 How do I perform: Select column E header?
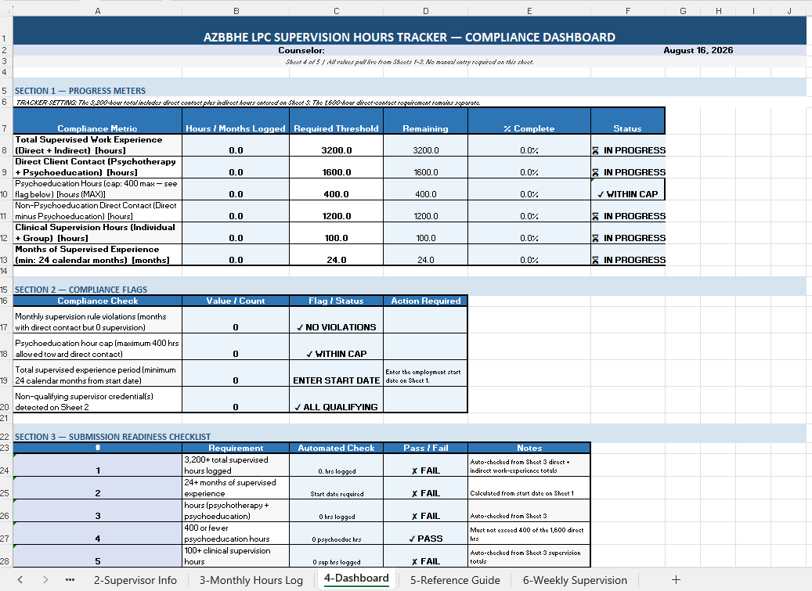point(529,11)
